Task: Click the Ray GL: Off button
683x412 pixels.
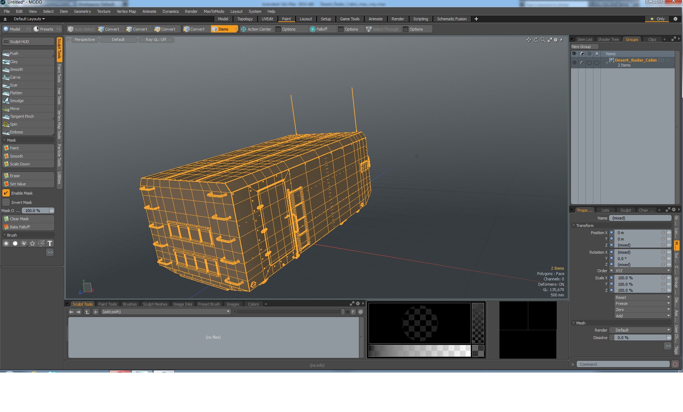Action: [156, 40]
